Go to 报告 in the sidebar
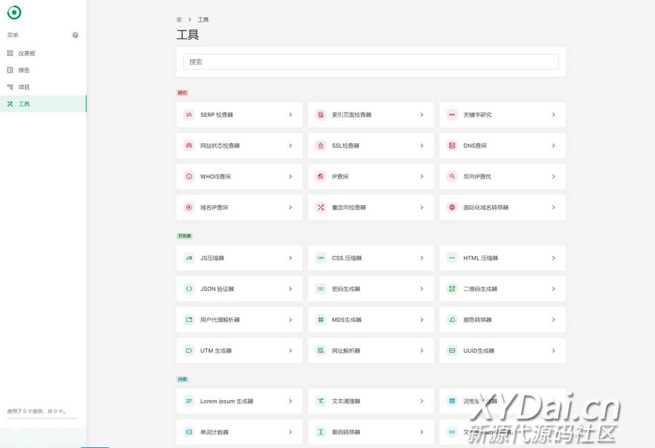The image size is (655, 448). (x=24, y=71)
